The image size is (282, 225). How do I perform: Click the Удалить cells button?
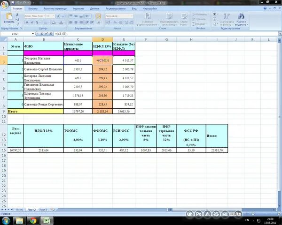pyautogui.click(x=199, y=19)
